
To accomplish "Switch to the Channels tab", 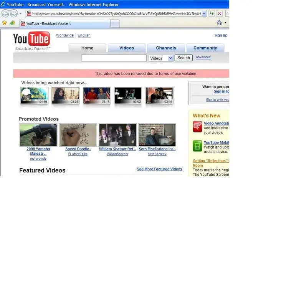I will click(x=166, y=48).
